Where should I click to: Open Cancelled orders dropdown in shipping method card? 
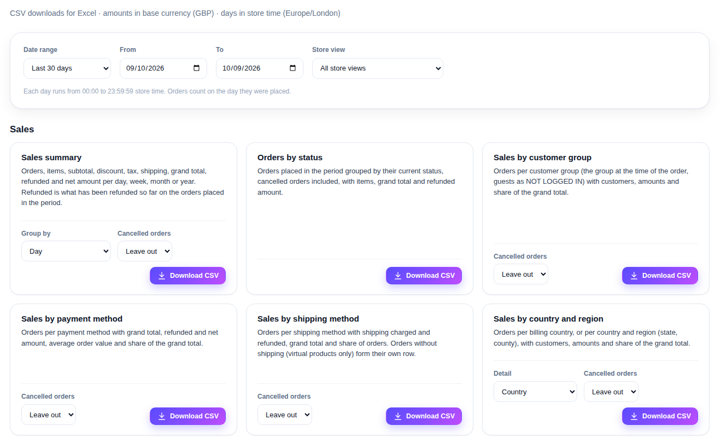(x=285, y=415)
